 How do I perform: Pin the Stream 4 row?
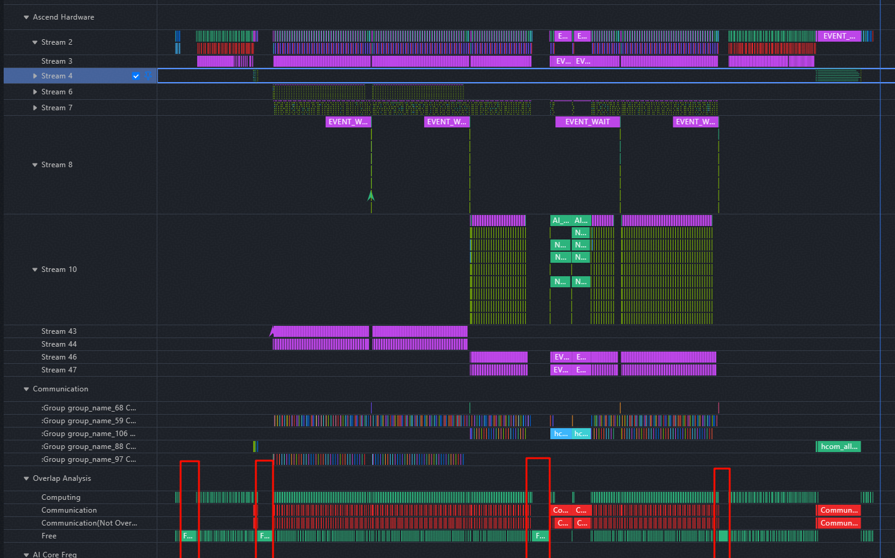tap(147, 76)
